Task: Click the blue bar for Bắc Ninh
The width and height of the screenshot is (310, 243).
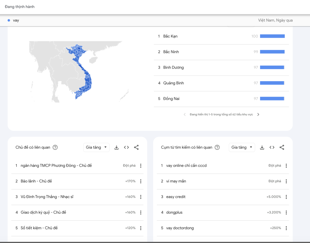Action: [272, 52]
